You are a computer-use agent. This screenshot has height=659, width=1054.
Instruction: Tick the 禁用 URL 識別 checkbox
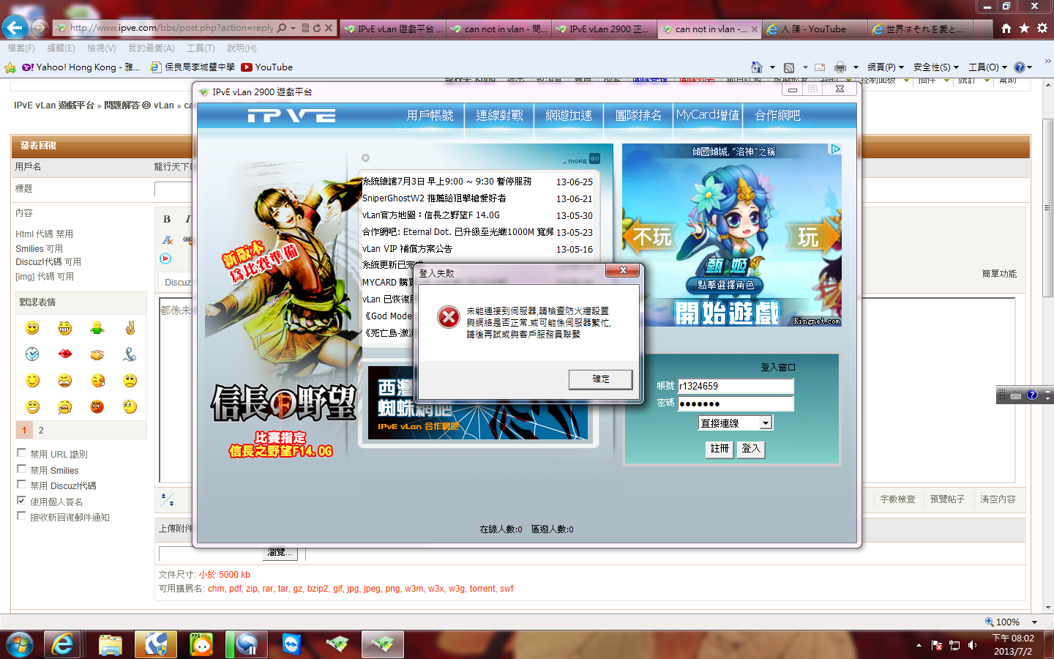pyautogui.click(x=21, y=453)
